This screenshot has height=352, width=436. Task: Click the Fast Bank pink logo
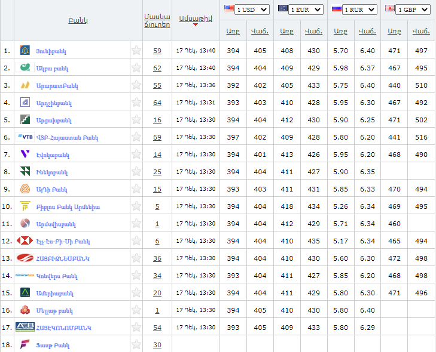[25, 345]
